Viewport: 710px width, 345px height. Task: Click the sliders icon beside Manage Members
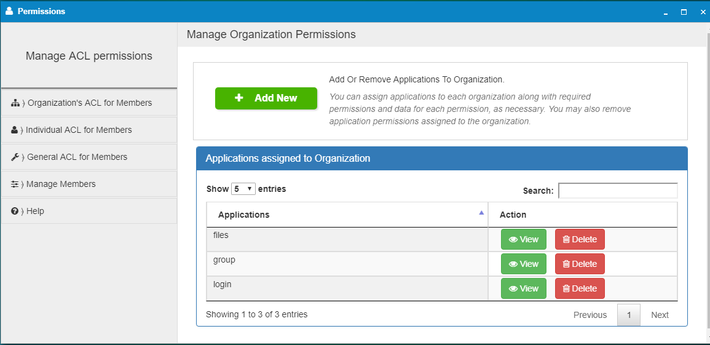pos(15,184)
